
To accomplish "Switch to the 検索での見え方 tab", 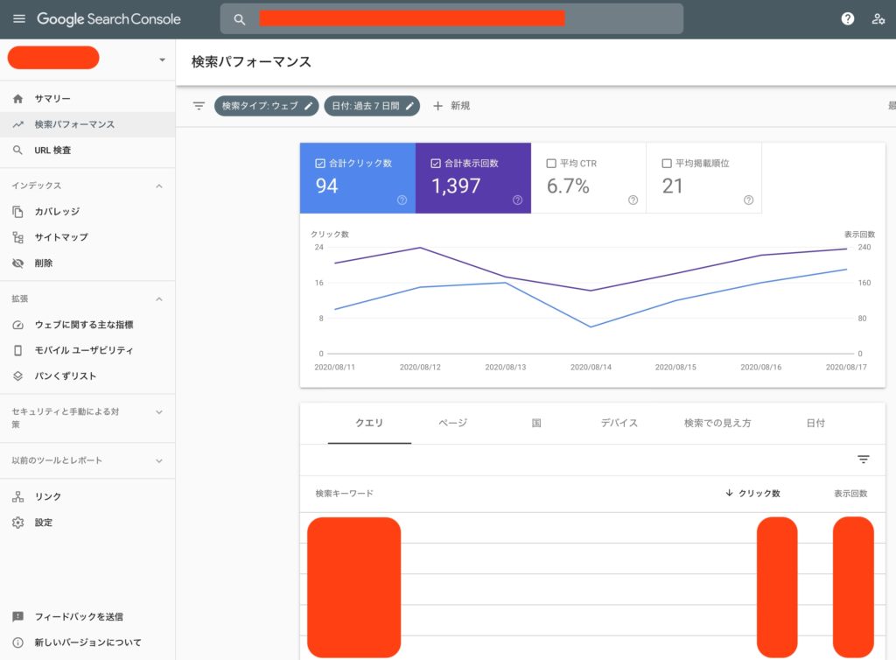I will [717, 424].
